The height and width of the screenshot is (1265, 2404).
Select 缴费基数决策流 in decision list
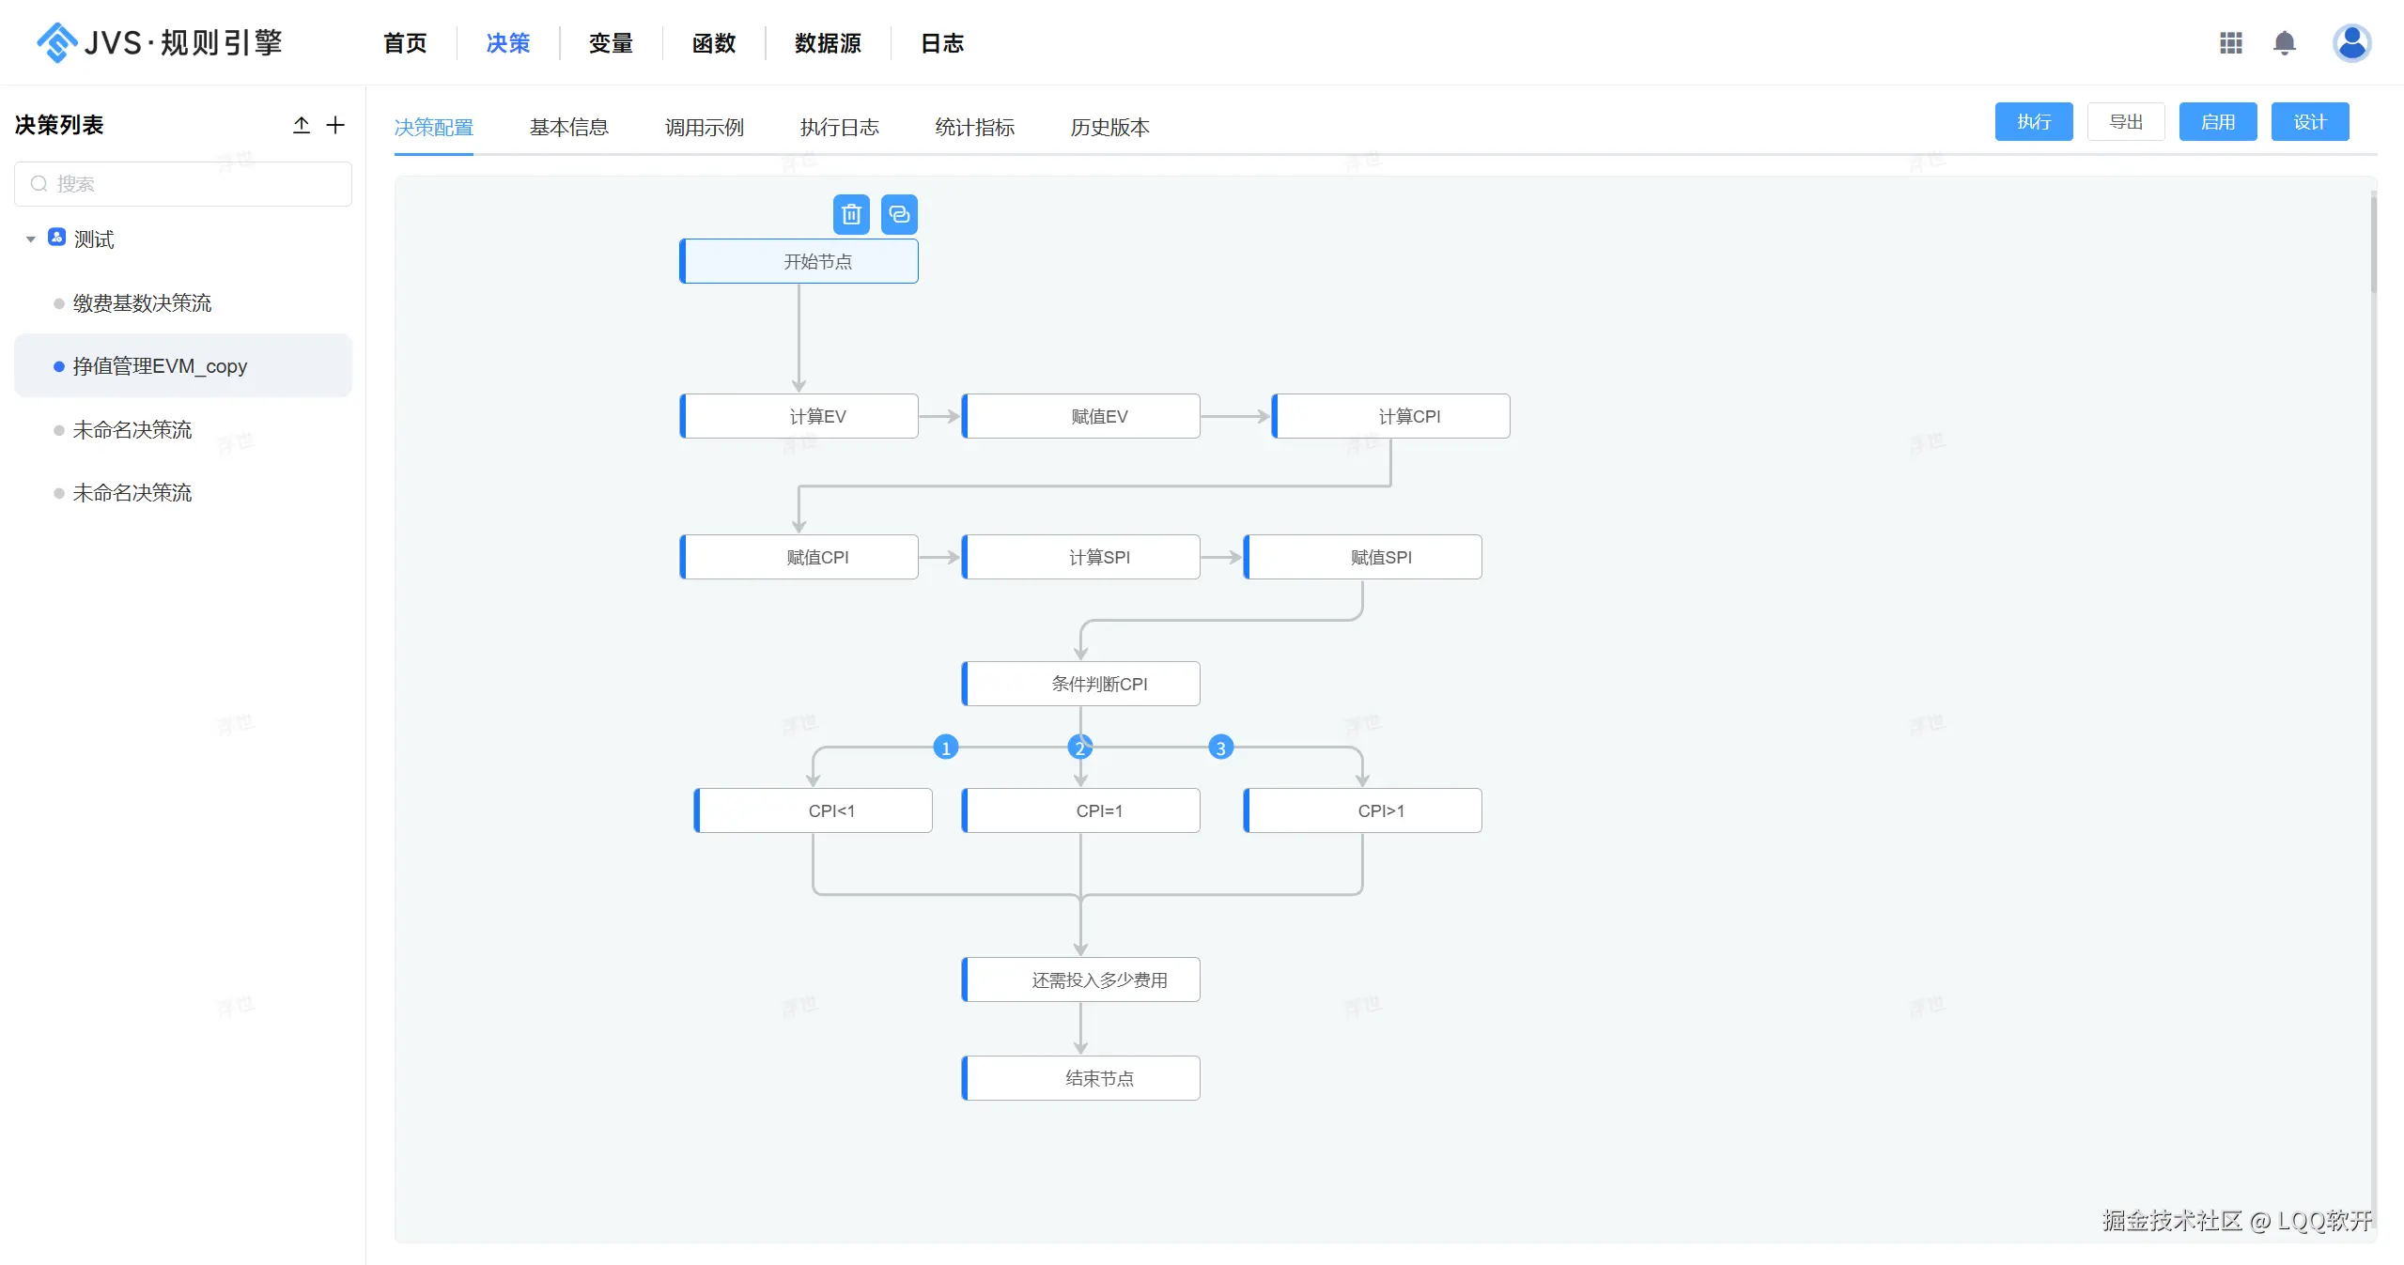coord(143,303)
